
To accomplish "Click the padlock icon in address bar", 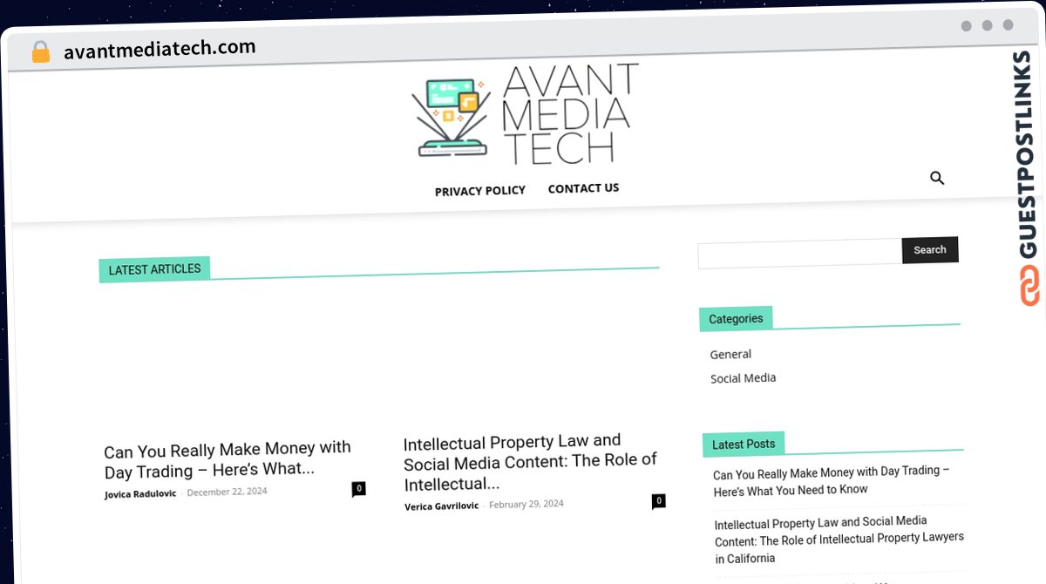I will point(41,51).
